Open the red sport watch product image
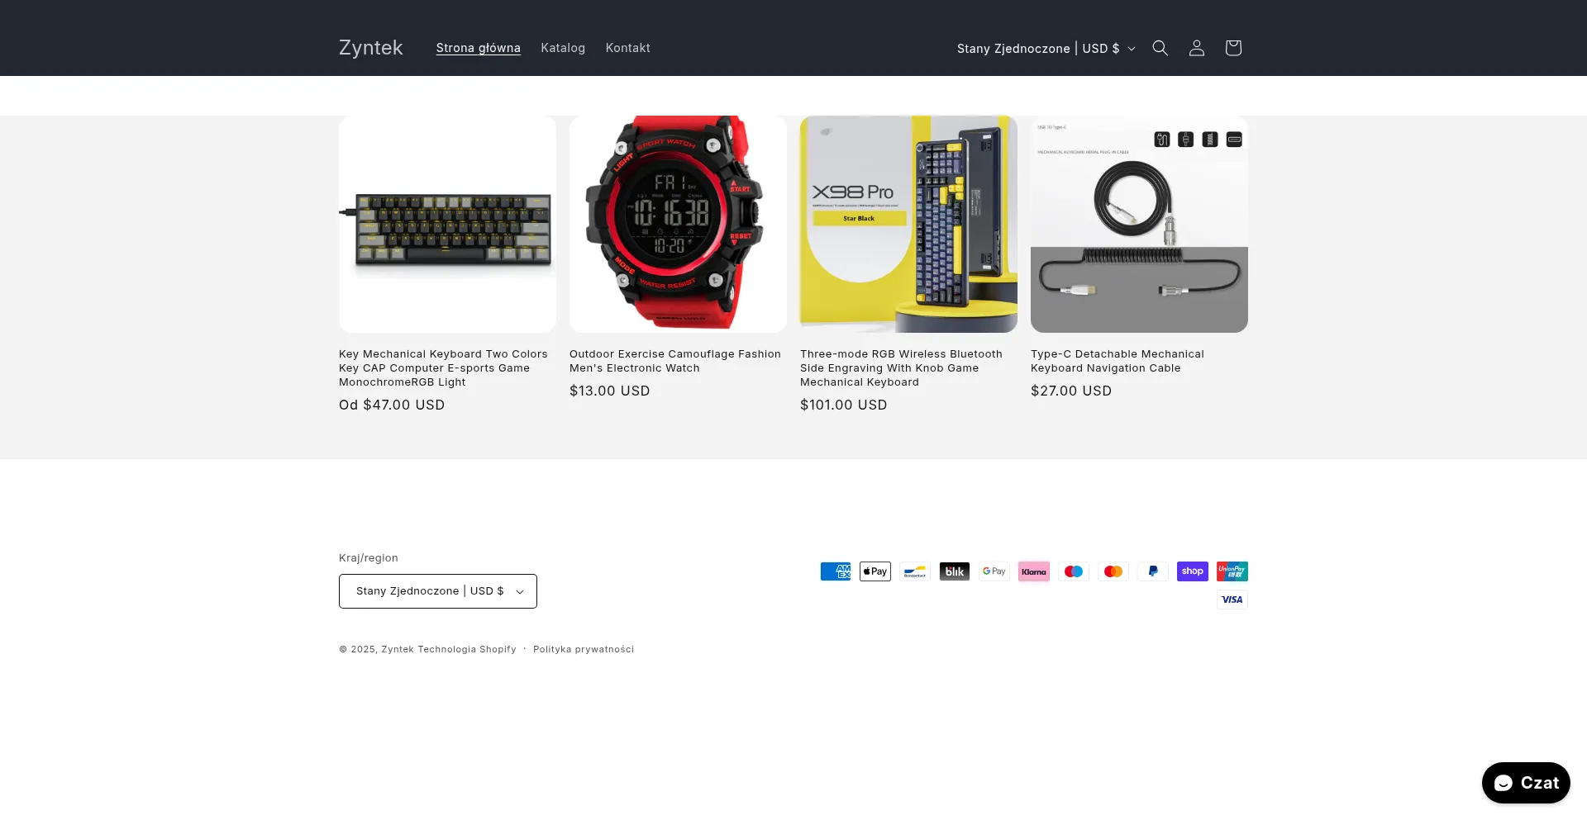The image size is (1587, 820). (x=678, y=224)
